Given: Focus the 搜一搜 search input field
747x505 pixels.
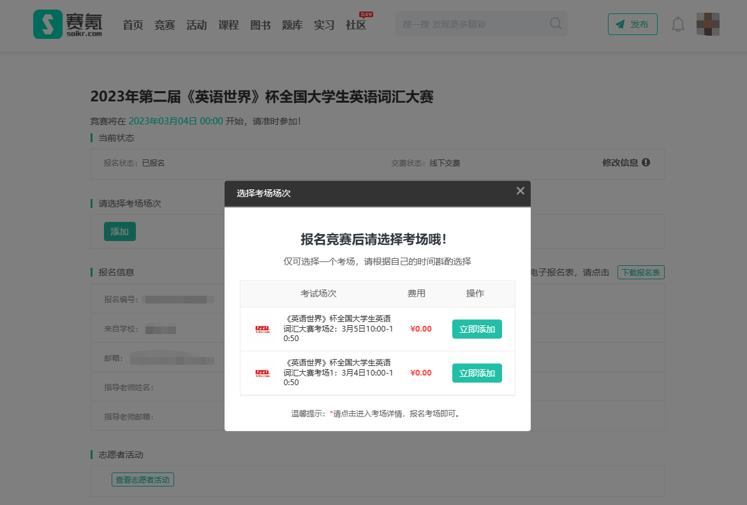Looking at the screenshot, I should (x=472, y=24).
